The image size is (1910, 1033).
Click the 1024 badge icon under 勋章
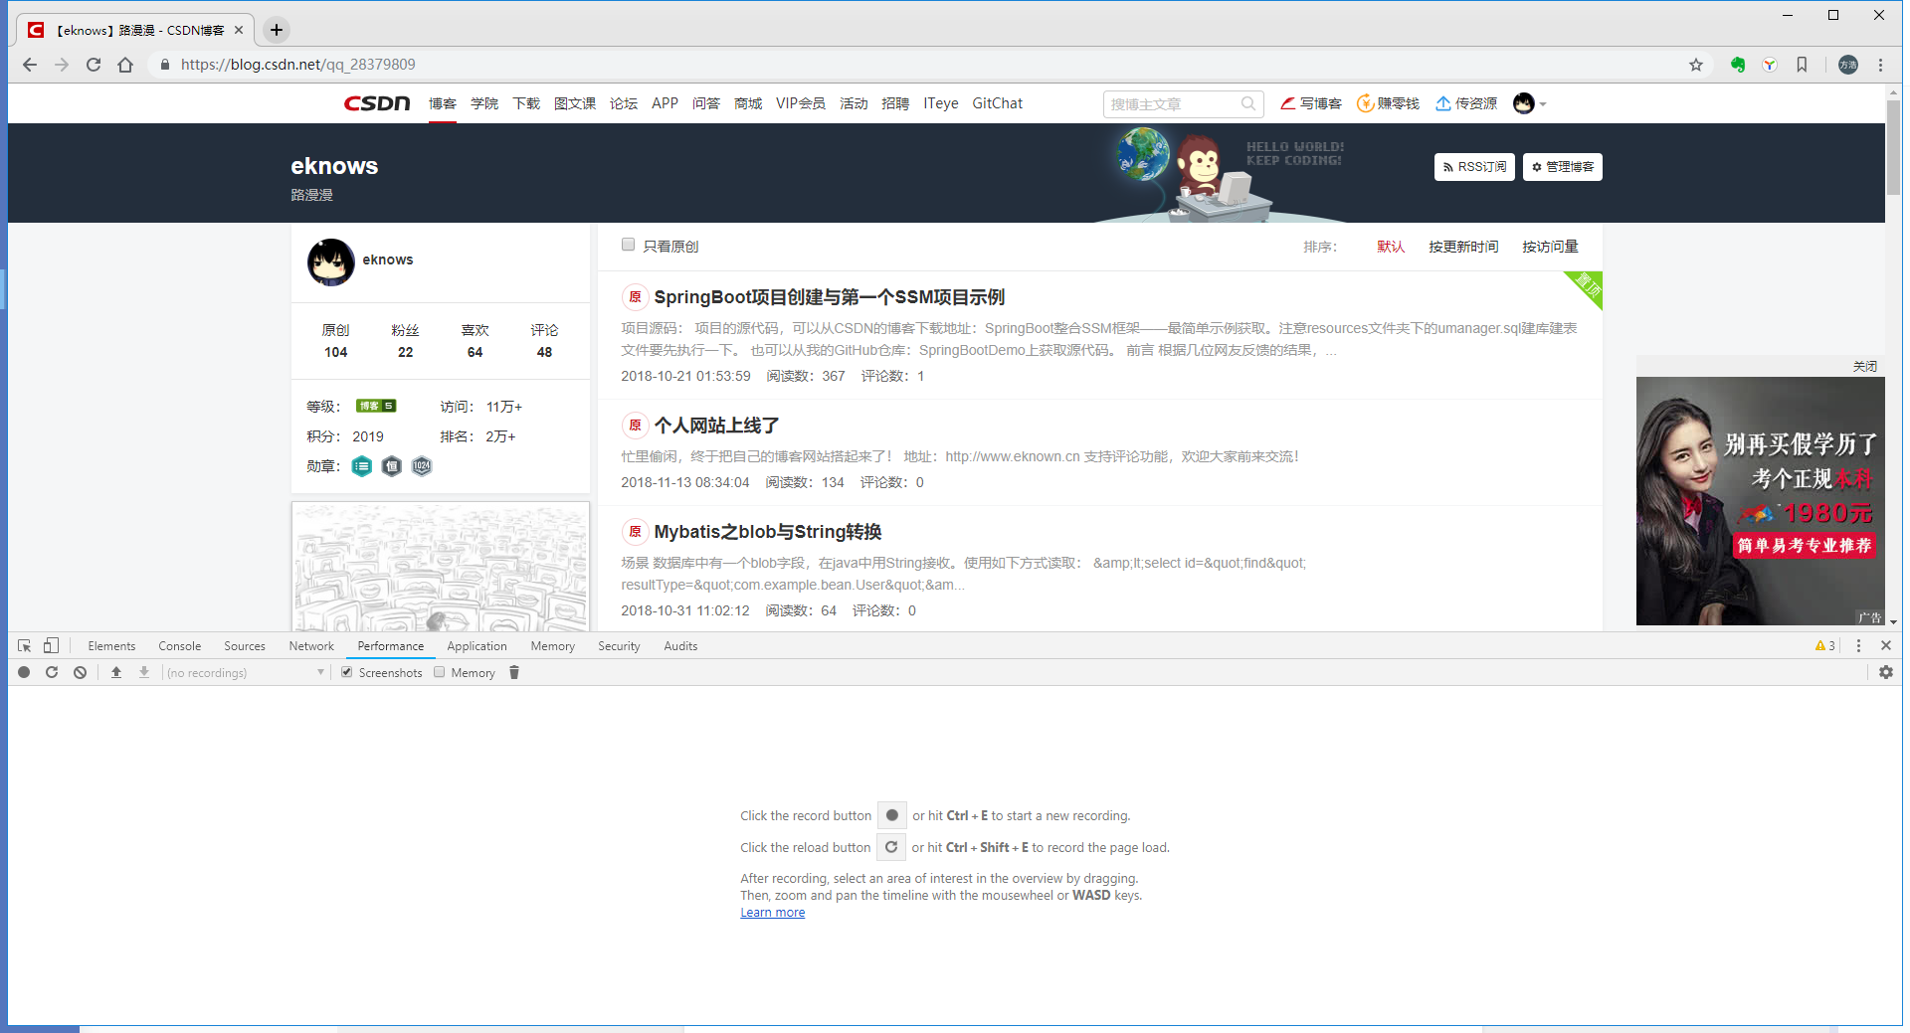tap(421, 466)
